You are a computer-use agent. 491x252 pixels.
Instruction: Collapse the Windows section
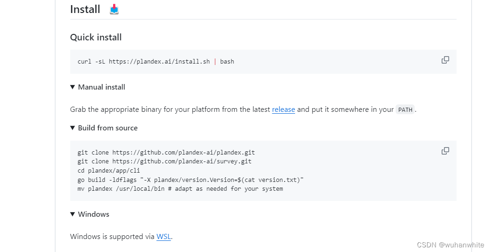point(90,214)
